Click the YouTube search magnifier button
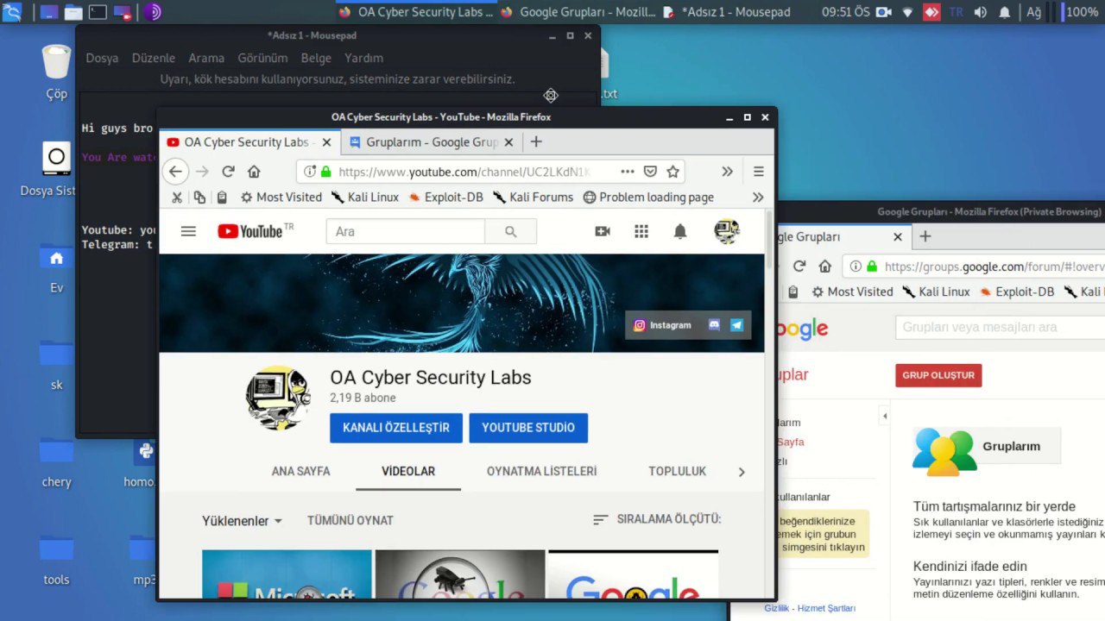This screenshot has width=1105, height=621. (x=510, y=231)
